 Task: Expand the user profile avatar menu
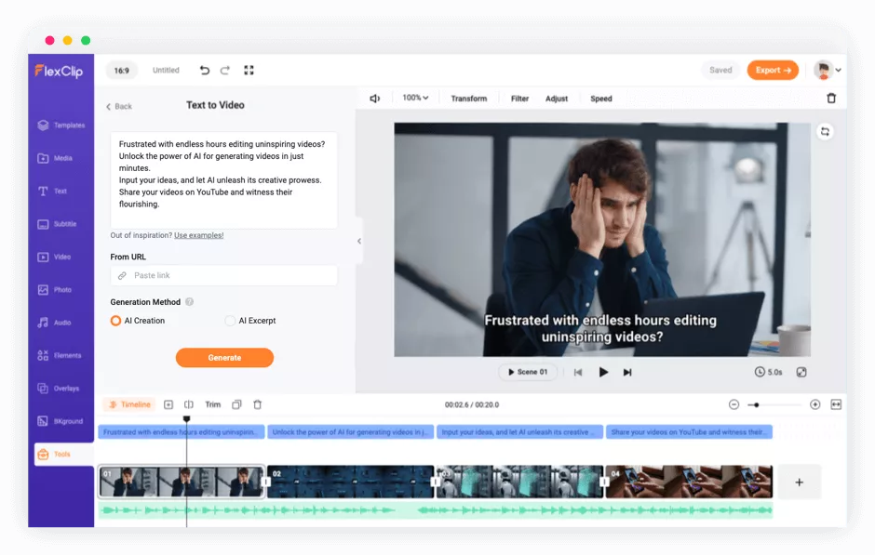coord(827,71)
